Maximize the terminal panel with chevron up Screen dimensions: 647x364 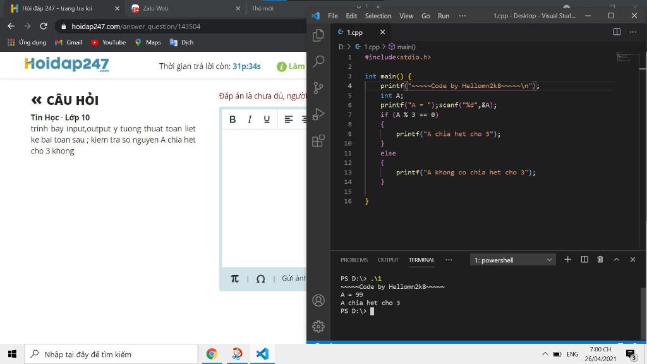[617, 259]
